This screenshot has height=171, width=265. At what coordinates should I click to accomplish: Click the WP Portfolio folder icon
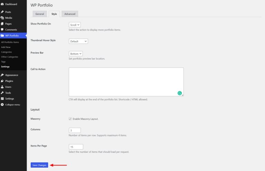(2, 36)
